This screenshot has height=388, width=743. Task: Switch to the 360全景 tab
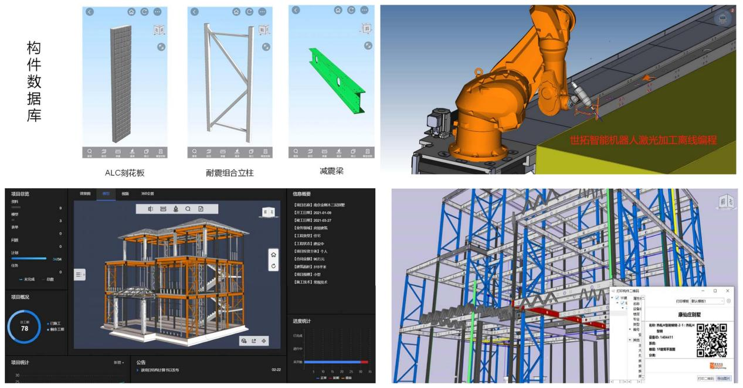pyautogui.click(x=147, y=193)
